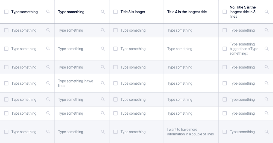Toggle checkbox beside 'No. Title 5' header

coord(225,12)
